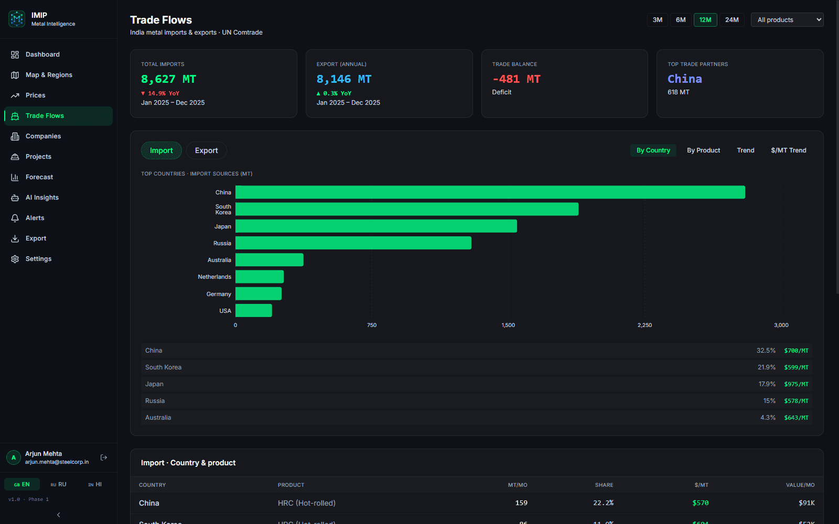Open the Settings gear icon

(x=15, y=259)
